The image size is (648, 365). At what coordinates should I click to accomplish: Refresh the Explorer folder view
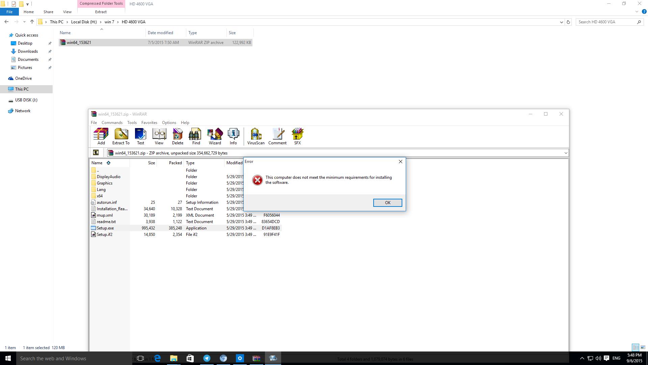(568, 22)
